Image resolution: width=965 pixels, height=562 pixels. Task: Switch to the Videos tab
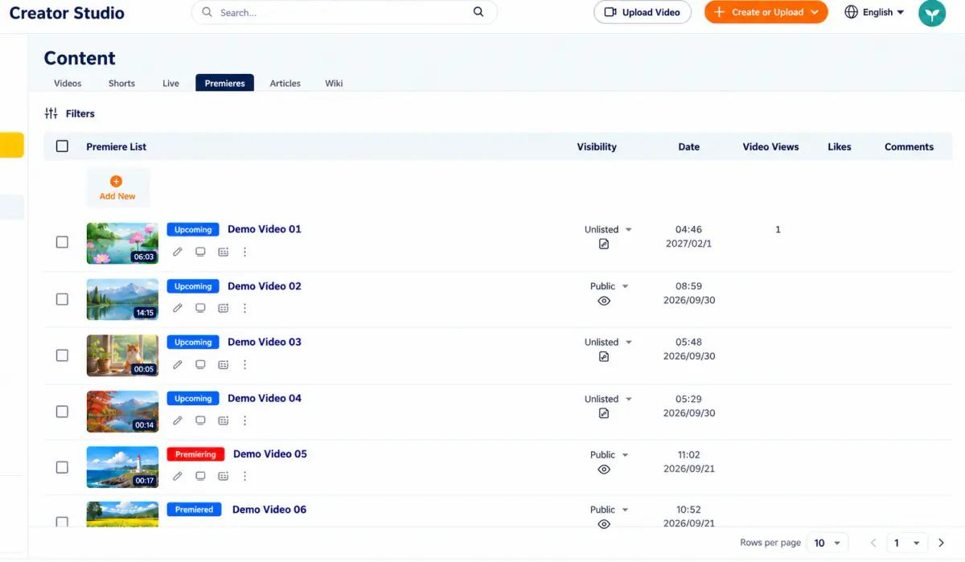pyautogui.click(x=68, y=83)
